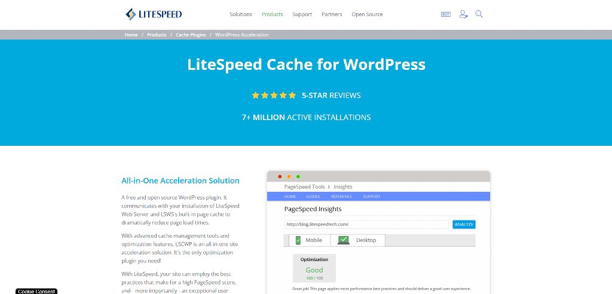
Task: Click the PageSpeed Insights screenshot image
Action: [x=378, y=232]
